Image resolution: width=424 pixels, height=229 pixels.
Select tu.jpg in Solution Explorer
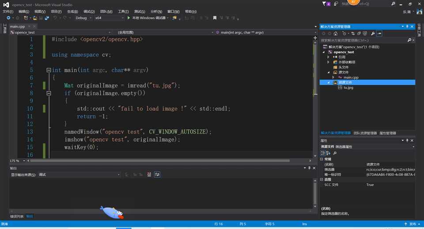point(348,87)
